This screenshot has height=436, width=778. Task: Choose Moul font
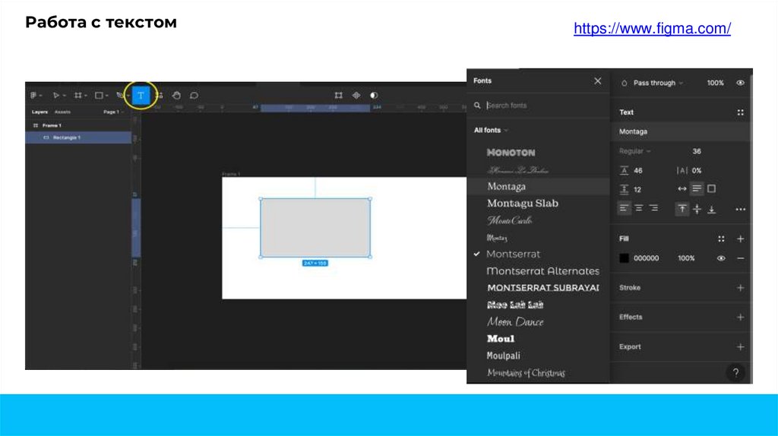(x=501, y=339)
